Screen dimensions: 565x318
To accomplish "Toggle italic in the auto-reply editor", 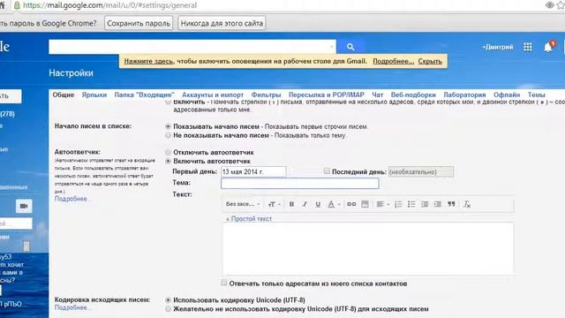I will (x=305, y=204).
